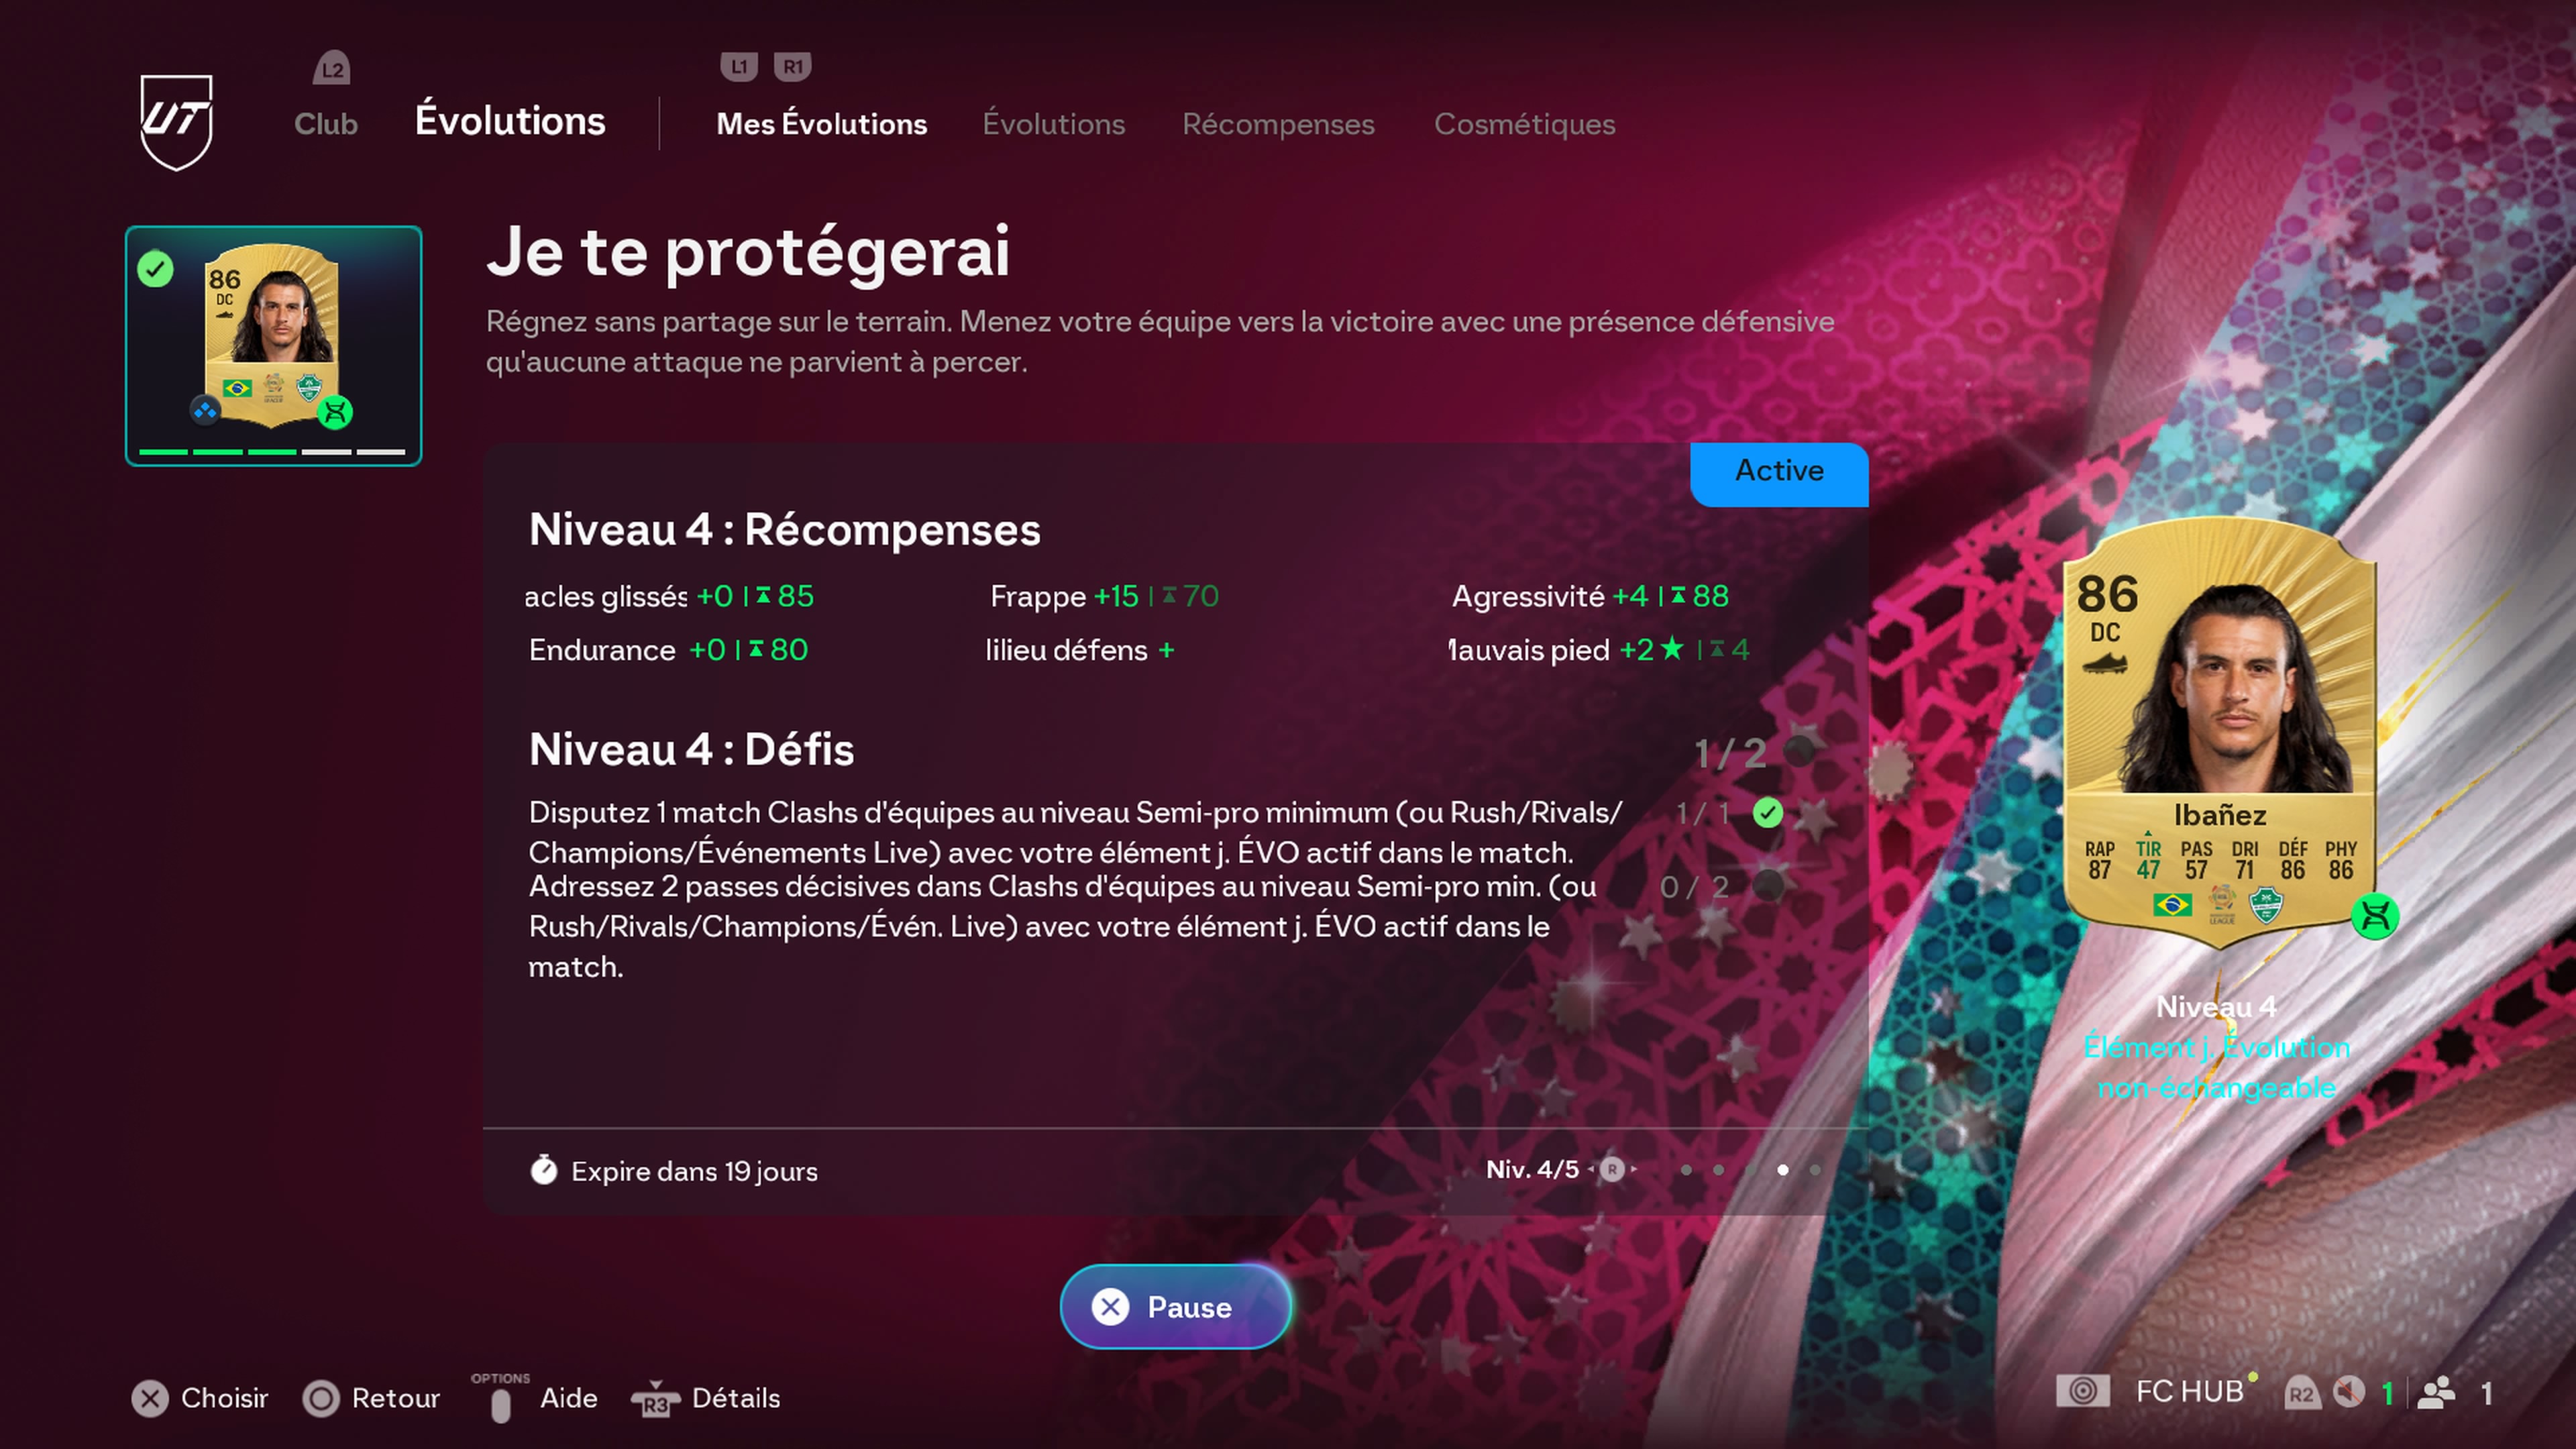Viewport: 2576px width, 1449px height.
Task: Click the R3 Détails stick icon
Action: click(x=655, y=1399)
